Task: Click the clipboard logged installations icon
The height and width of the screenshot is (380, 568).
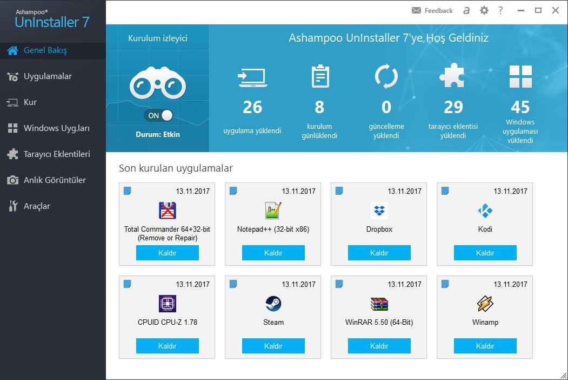Action: [319, 76]
